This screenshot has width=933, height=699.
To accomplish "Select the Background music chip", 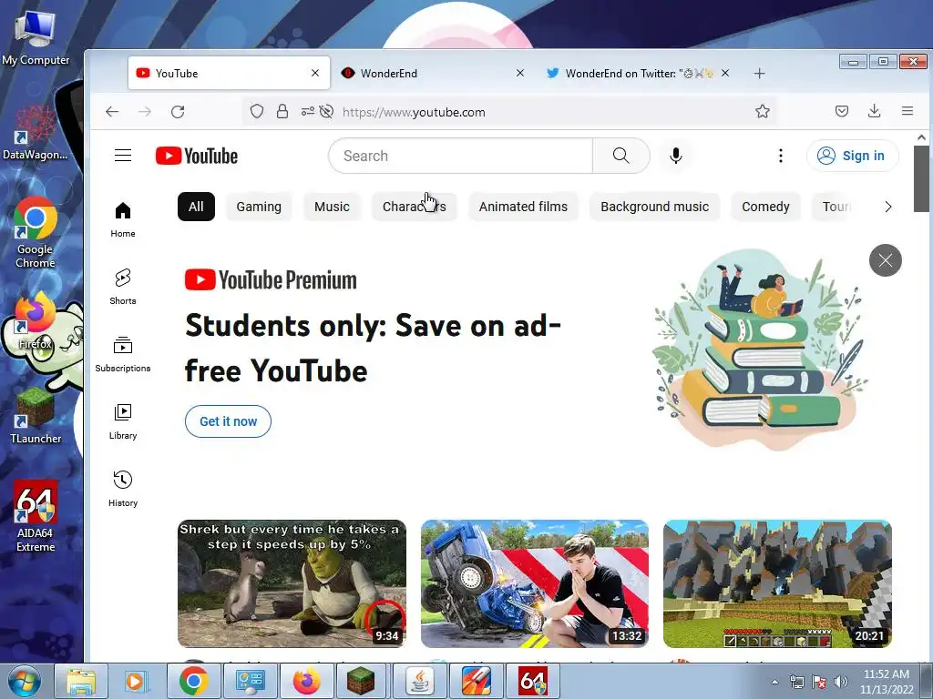I will point(654,207).
